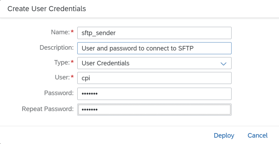Image resolution: width=279 pixels, height=144 pixels.
Task: Click into the Password field
Action: pos(154,94)
